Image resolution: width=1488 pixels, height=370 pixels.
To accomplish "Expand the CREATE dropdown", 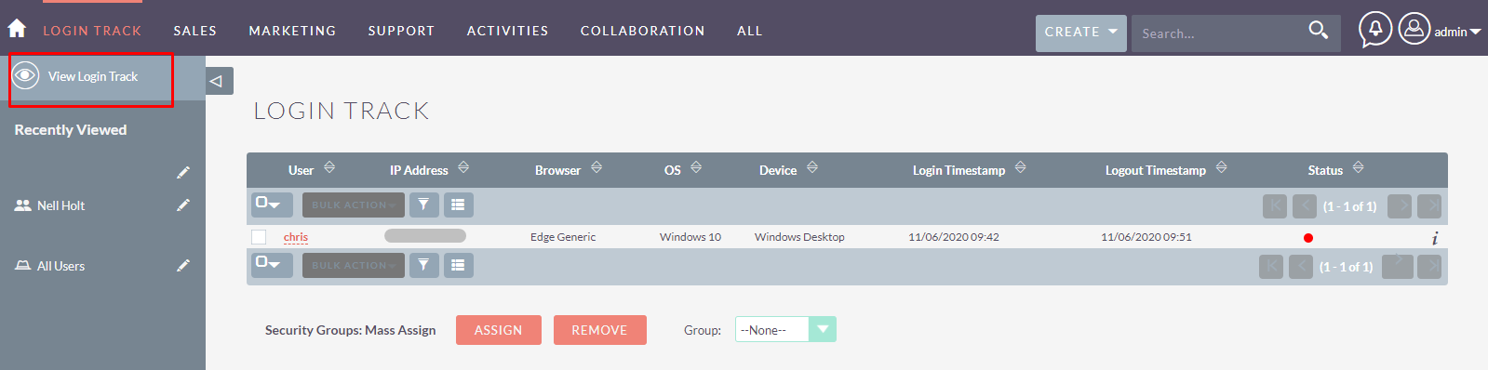I will 1080,33.
